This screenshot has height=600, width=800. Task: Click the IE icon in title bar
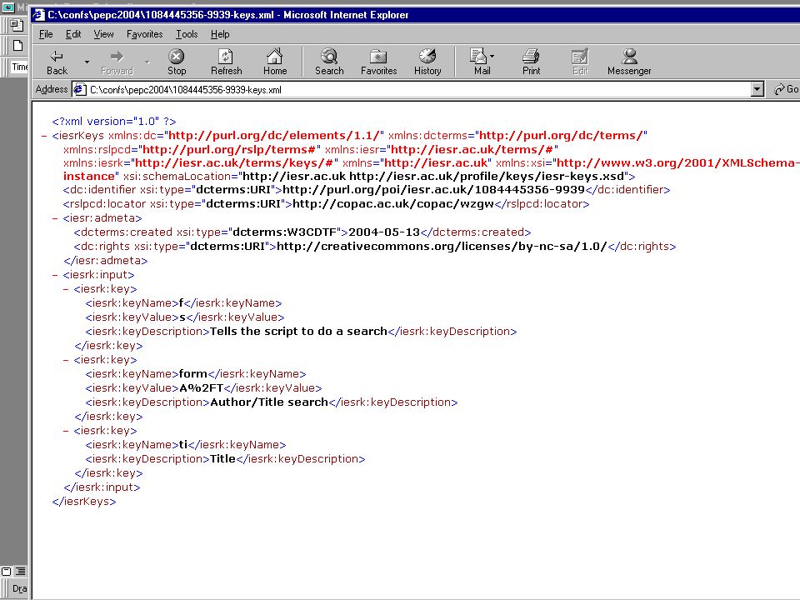pos(39,15)
